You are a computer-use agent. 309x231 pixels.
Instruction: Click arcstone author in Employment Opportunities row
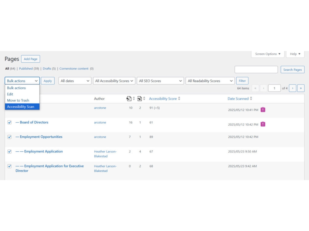tap(100, 137)
